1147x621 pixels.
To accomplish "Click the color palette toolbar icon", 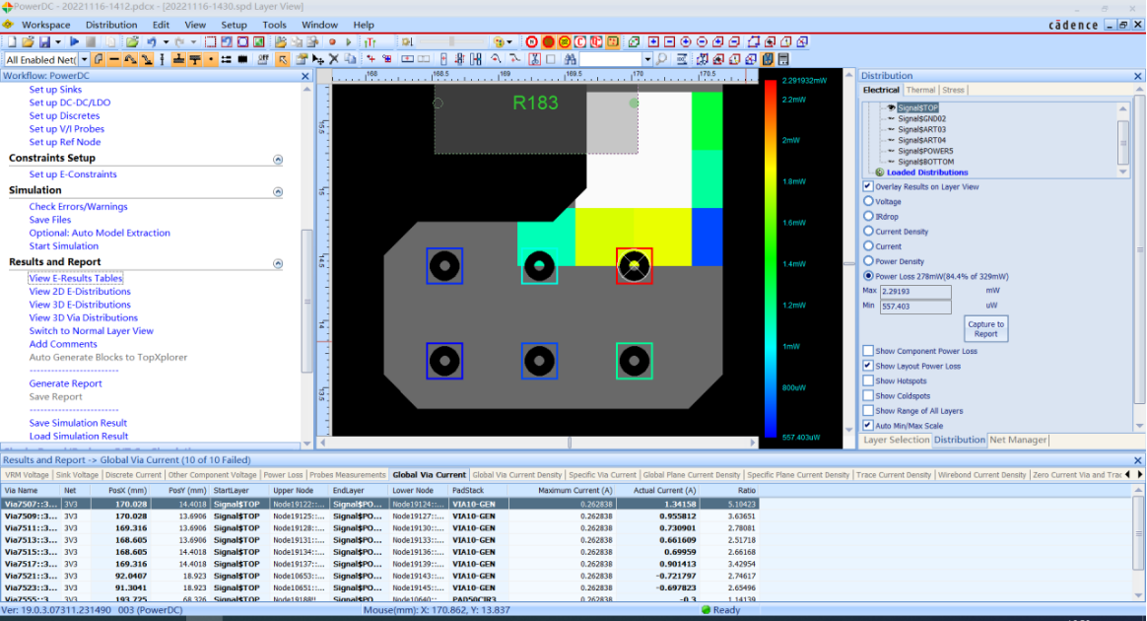I will coord(499,41).
